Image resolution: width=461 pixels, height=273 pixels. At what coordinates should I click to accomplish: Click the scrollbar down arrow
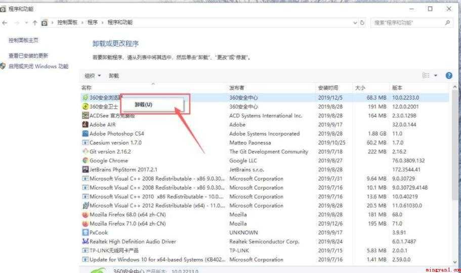pyautogui.click(x=455, y=262)
